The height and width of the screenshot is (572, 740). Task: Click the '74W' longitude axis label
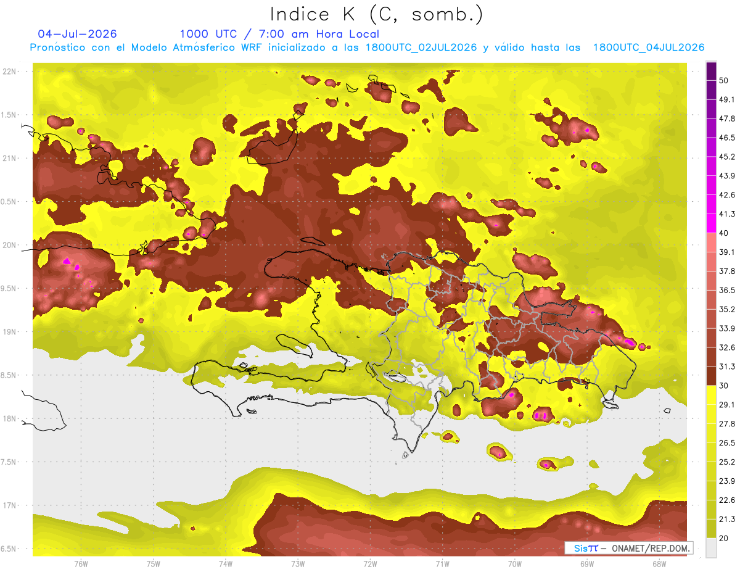coord(226,564)
